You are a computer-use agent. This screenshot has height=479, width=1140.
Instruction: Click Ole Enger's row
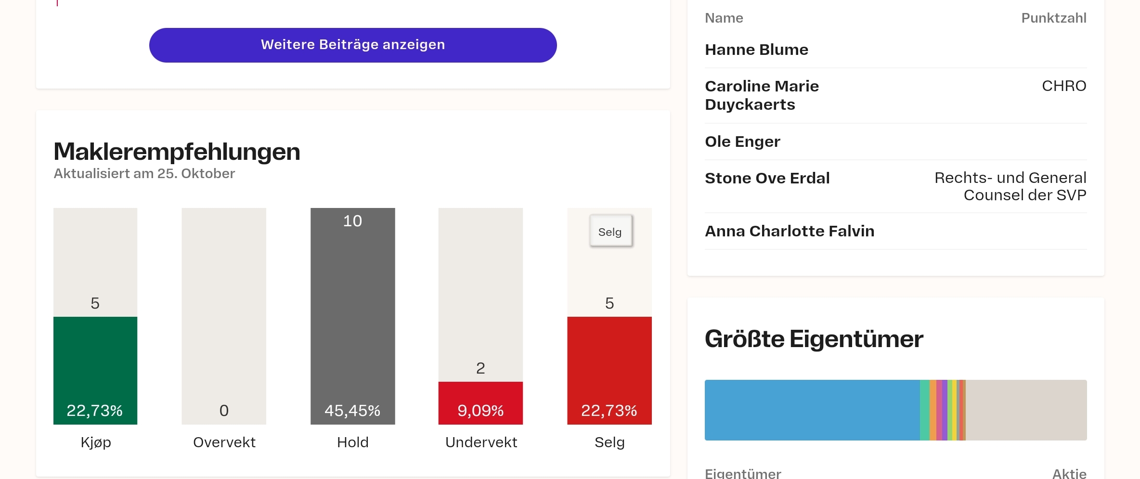click(x=742, y=142)
